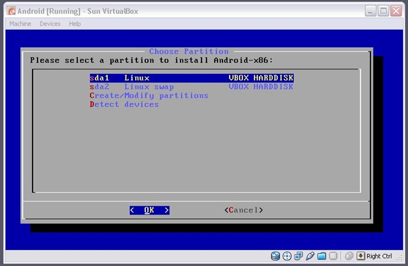Screen dimensions: 408x266
Task: Select the sda1 Linux partition row
Action: [191, 78]
